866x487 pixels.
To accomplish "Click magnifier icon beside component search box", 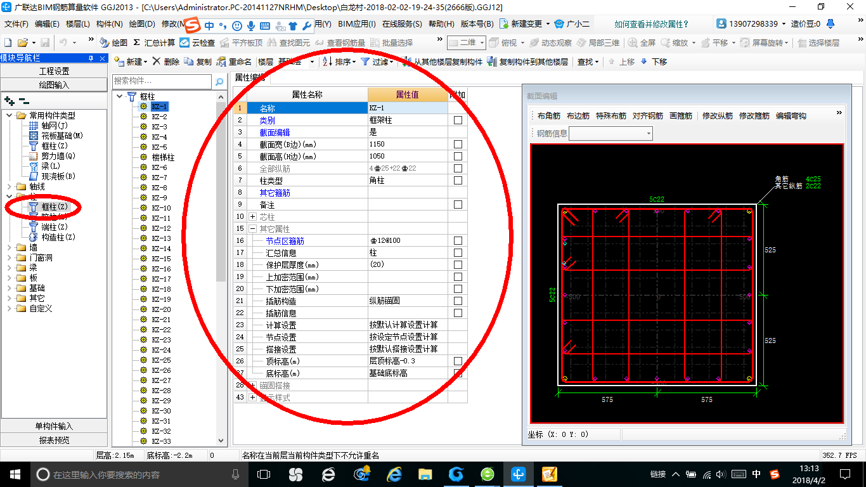I will 219,82.
